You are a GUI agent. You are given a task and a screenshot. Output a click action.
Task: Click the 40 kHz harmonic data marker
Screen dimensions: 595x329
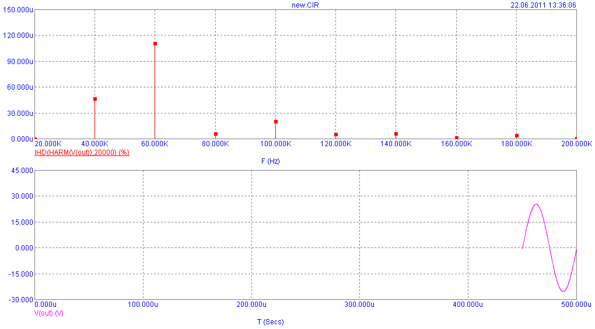[95, 99]
